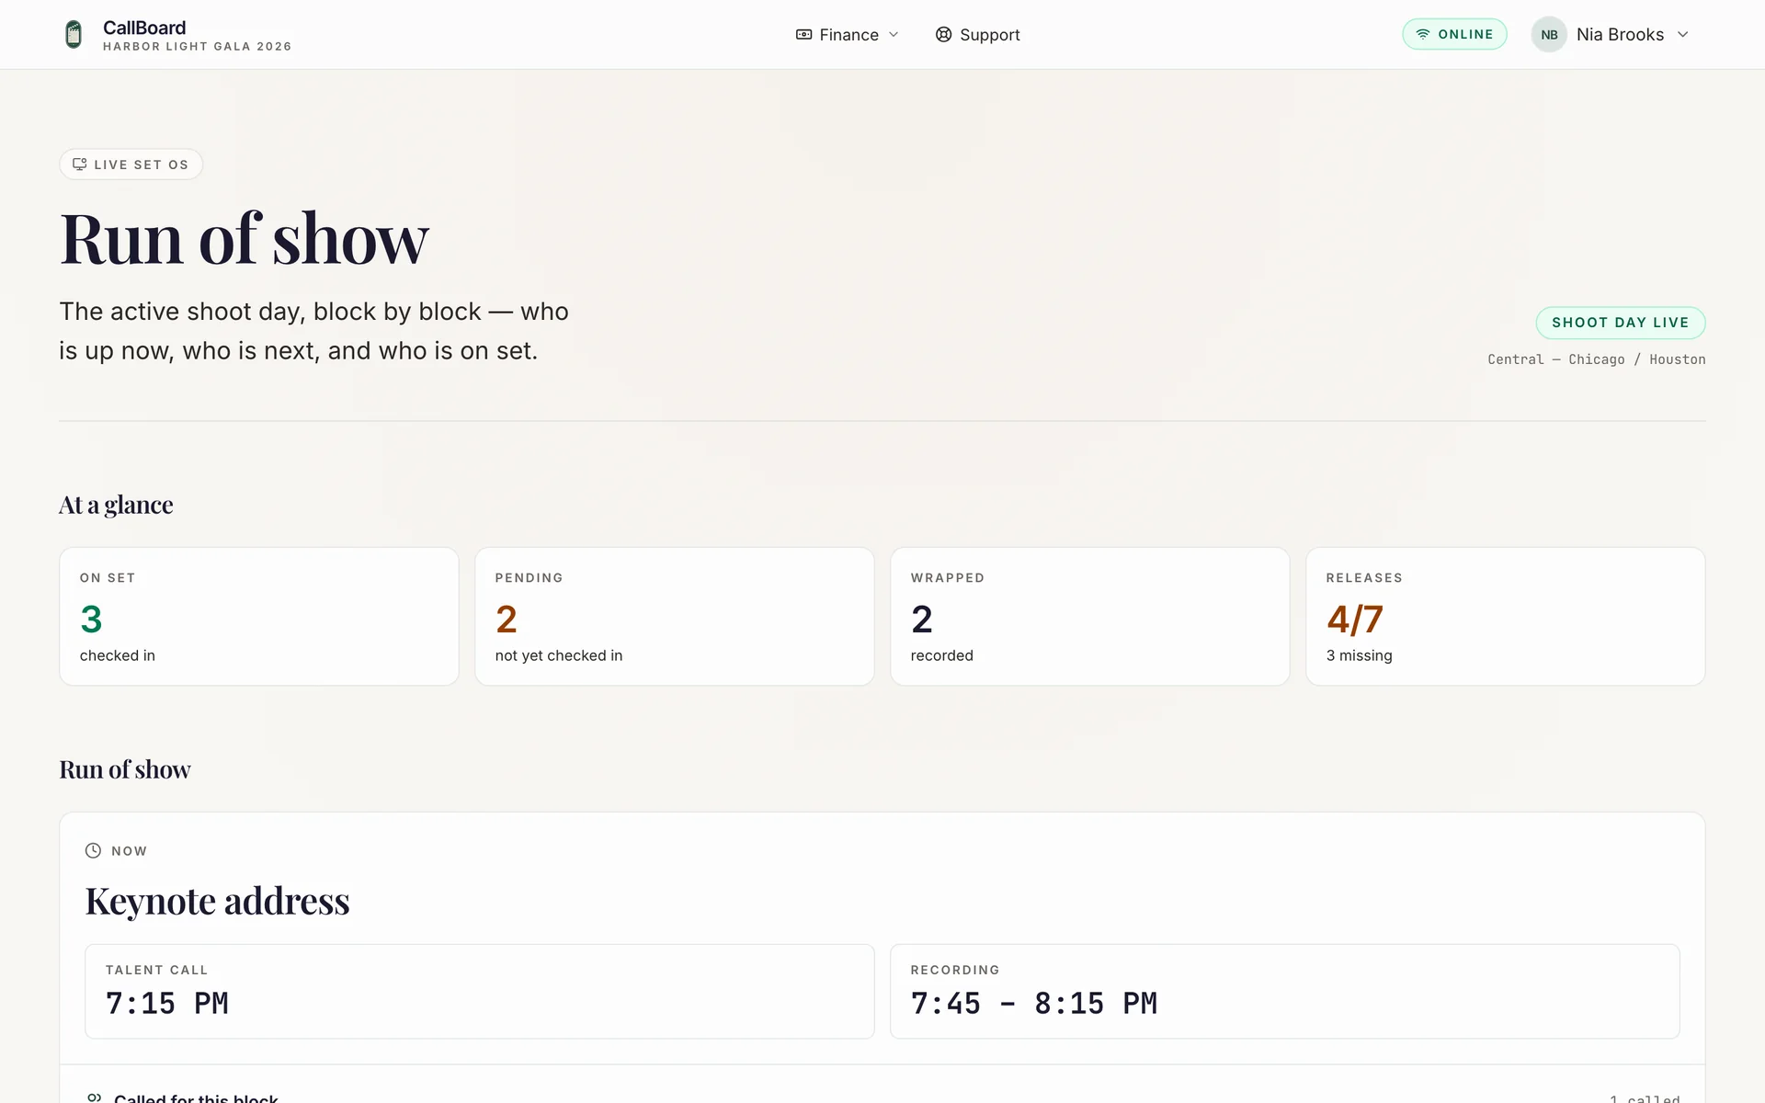1765x1103 pixels.
Task: Click the ONLINE status badge
Action: pos(1454,34)
